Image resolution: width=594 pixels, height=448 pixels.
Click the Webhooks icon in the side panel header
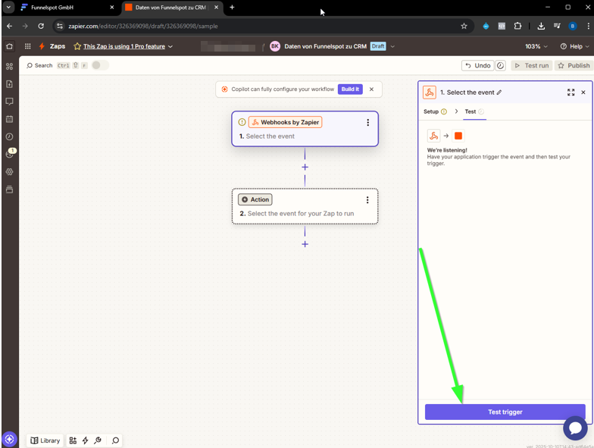point(430,92)
